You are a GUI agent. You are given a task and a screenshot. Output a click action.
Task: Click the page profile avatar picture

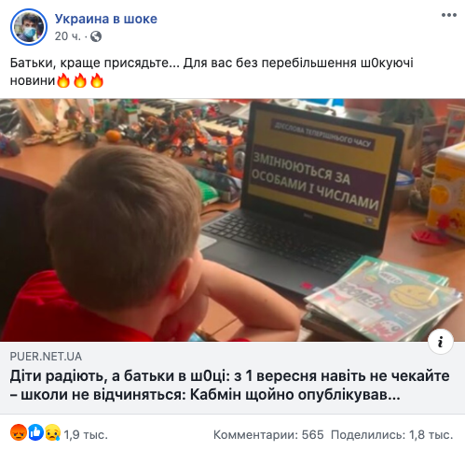tap(29, 27)
